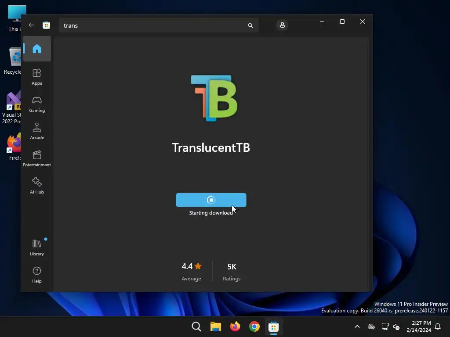The width and height of the screenshot is (450, 337).
Task: Open the Gaming section in sidebar
Action: coord(37,104)
